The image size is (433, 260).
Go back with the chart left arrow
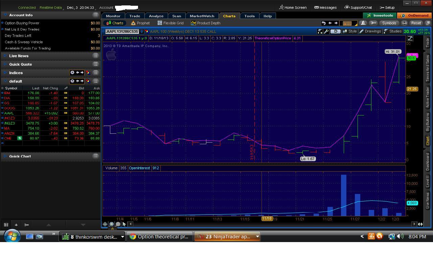330,23
